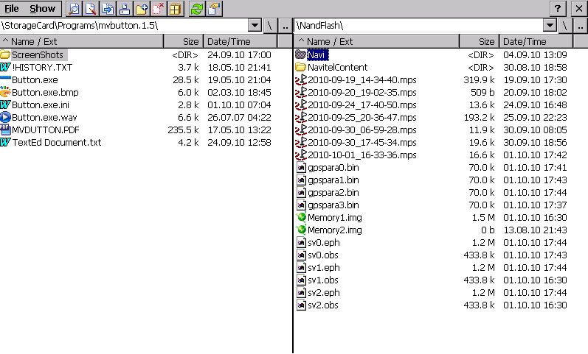The height and width of the screenshot is (354, 588).
Task: Sort left panel by Date/Time column
Action: [x=240, y=42]
